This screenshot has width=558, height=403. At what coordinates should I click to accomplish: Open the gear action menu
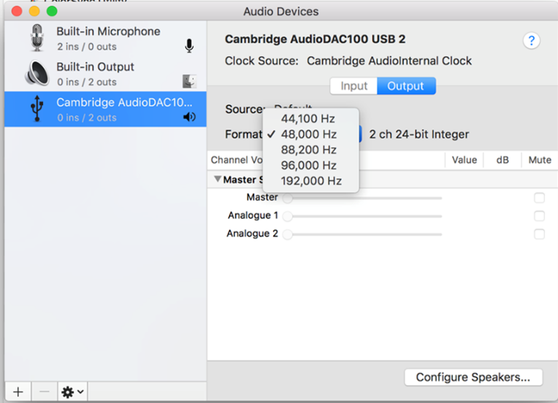pos(72,392)
